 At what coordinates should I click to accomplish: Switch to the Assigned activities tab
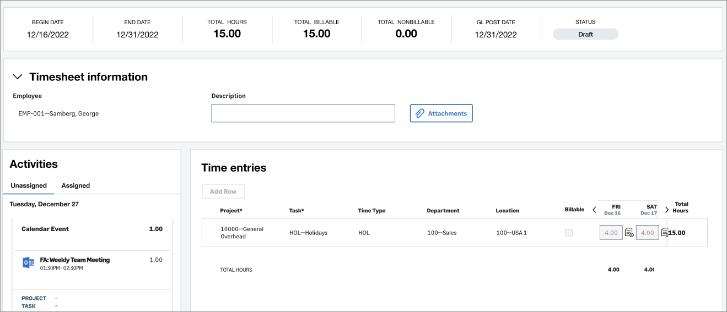(76, 185)
